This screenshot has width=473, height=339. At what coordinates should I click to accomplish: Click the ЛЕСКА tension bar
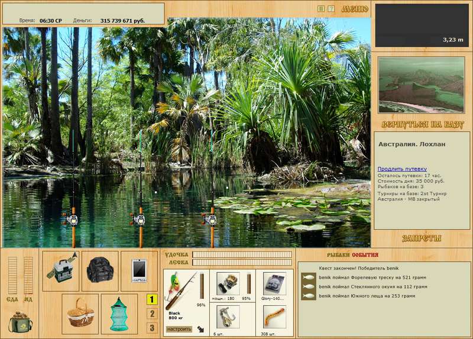click(242, 262)
